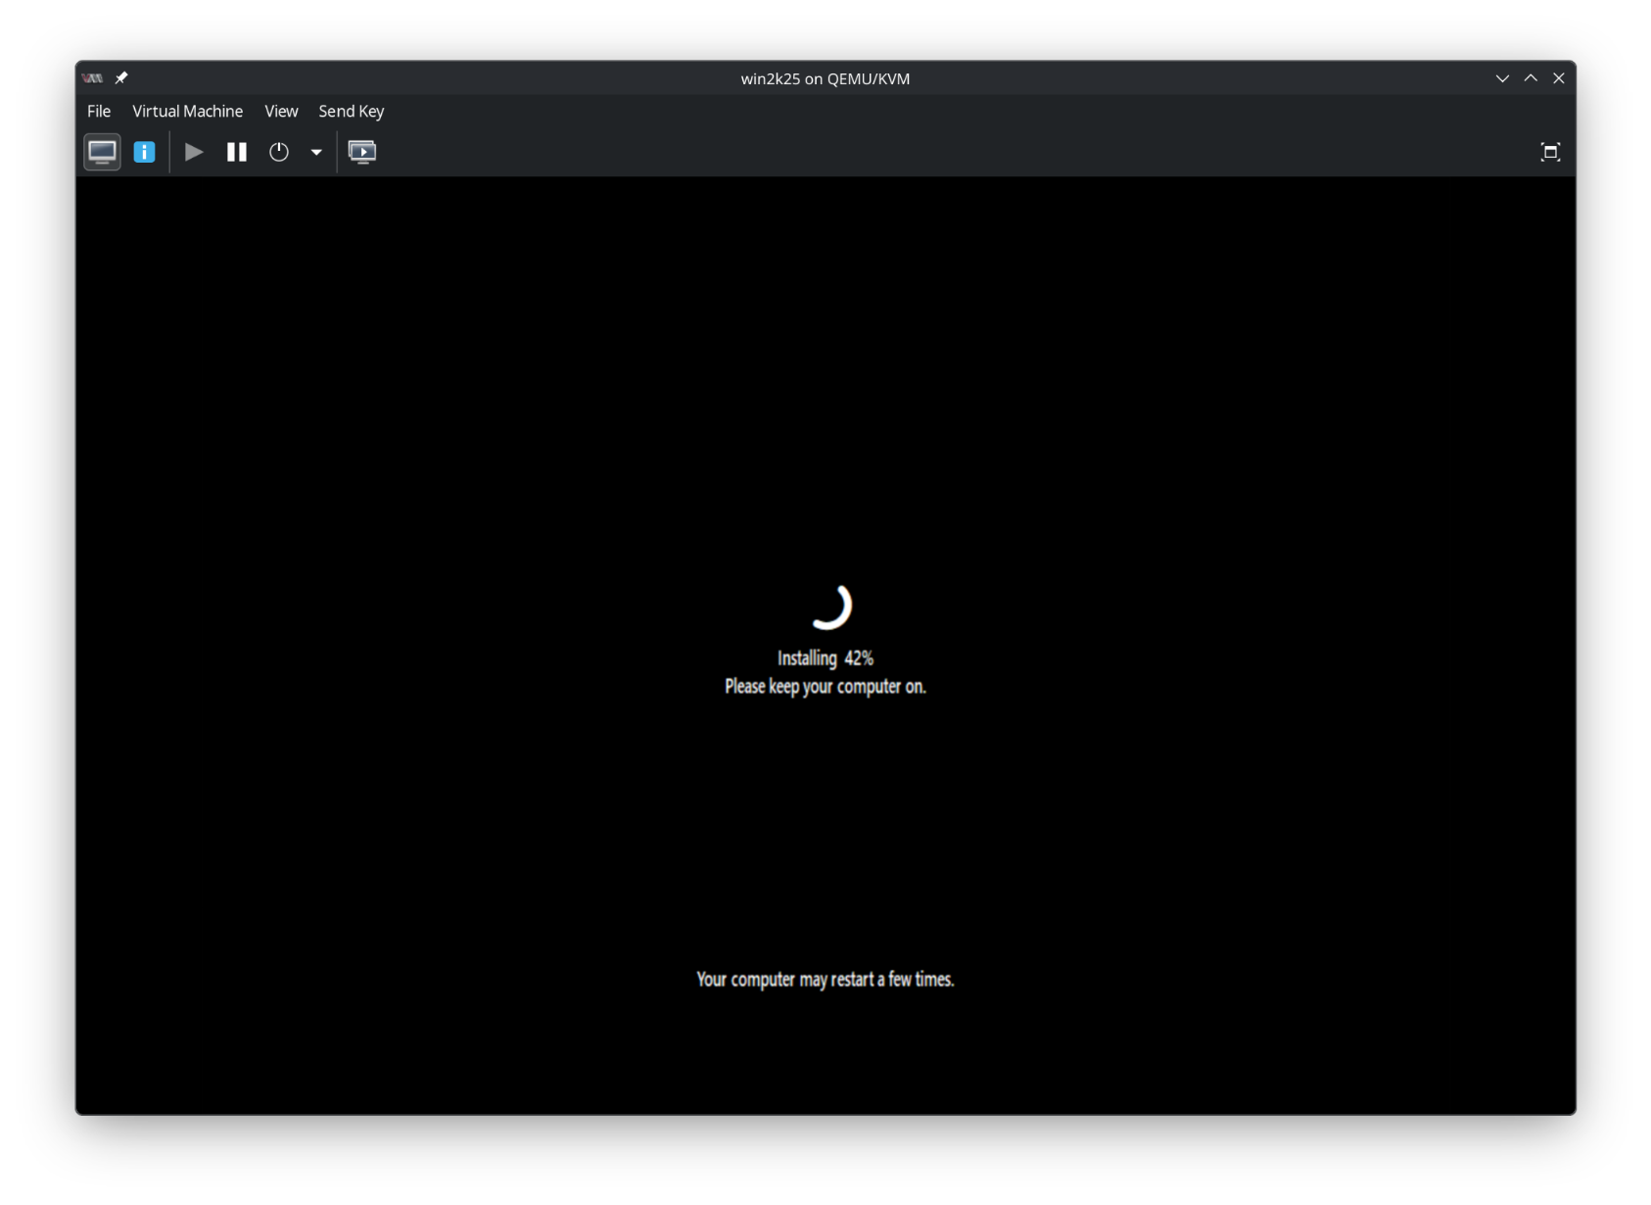Image resolution: width=1651 pixels, height=1205 pixels.
Task: Pause the running virtual machine
Action: point(237,152)
